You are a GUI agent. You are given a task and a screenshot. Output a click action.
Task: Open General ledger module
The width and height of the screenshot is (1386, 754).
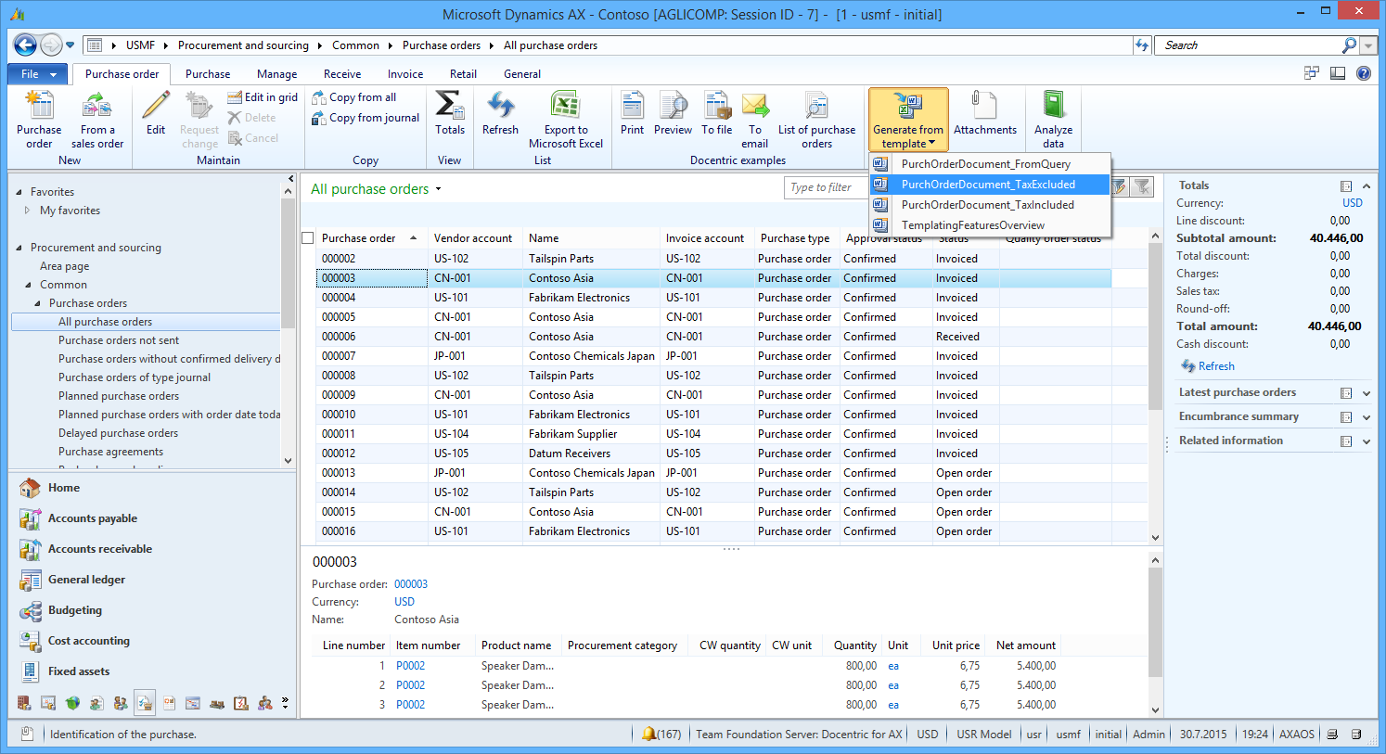click(86, 580)
